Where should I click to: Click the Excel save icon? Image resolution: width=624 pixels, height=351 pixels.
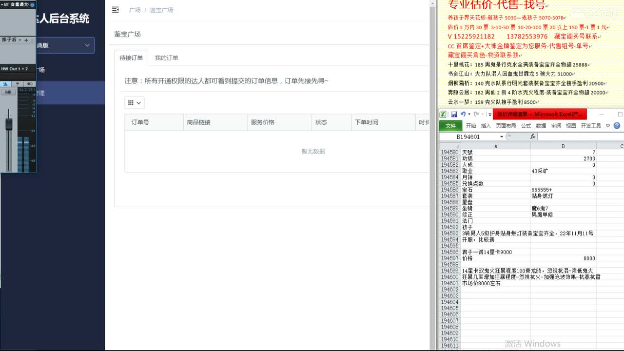tap(454, 114)
